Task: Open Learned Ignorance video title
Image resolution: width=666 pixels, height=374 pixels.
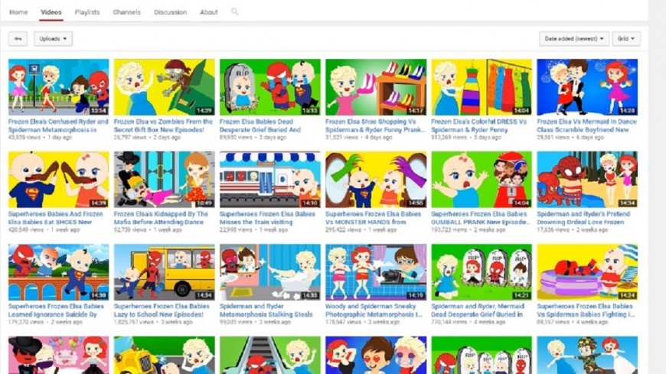Action: click(56, 311)
